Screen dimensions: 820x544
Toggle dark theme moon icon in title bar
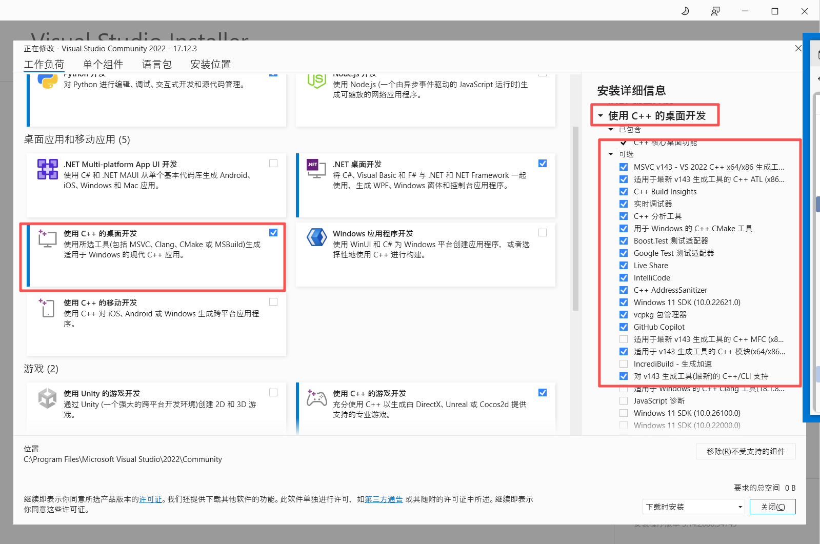pyautogui.click(x=685, y=11)
